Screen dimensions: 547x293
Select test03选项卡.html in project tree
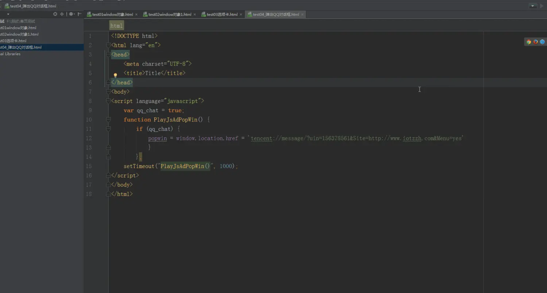(13, 41)
